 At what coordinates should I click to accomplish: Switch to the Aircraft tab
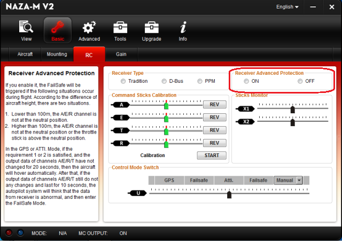click(25, 55)
